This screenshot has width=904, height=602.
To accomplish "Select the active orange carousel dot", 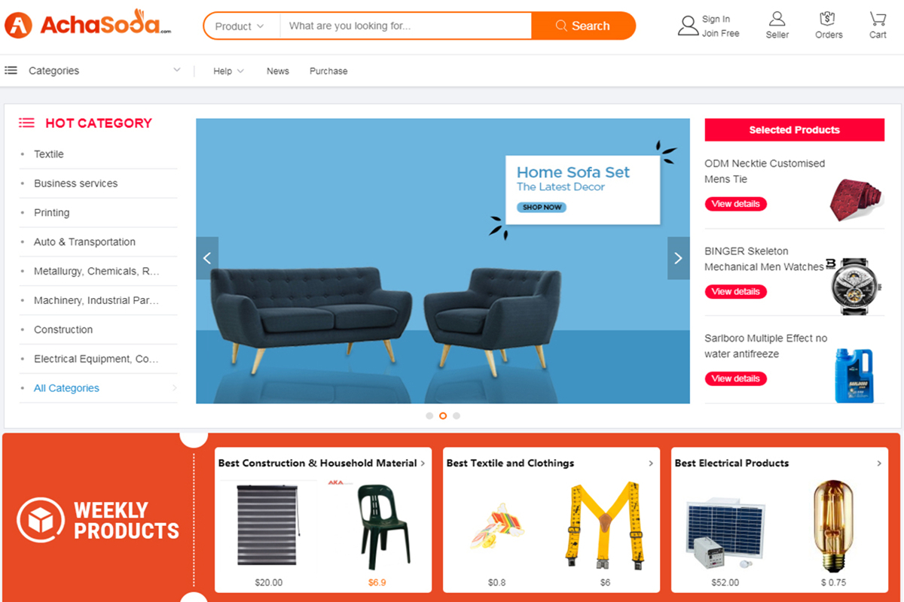I will coord(443,415).
